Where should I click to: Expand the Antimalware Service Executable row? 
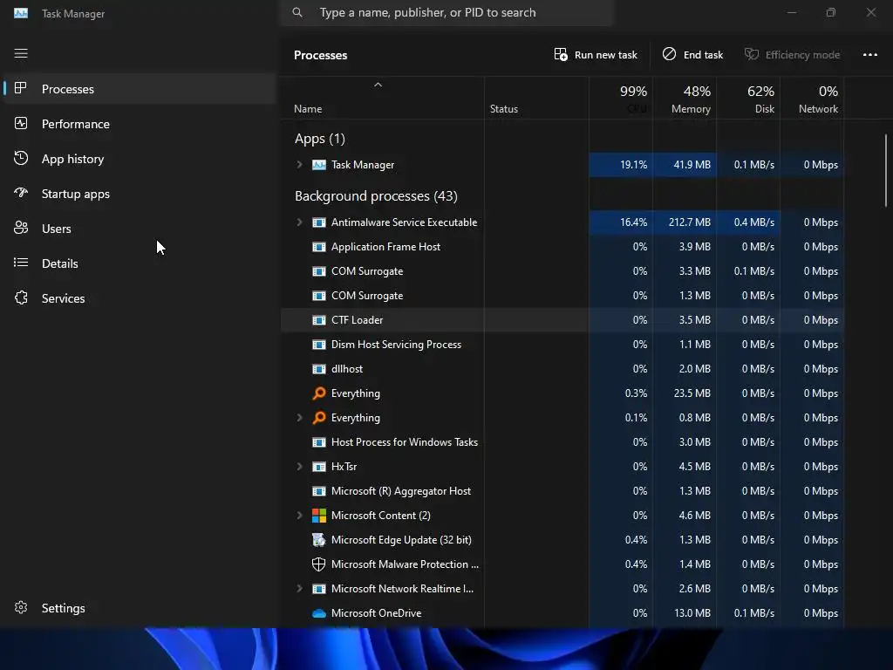(x=300, y=222)
